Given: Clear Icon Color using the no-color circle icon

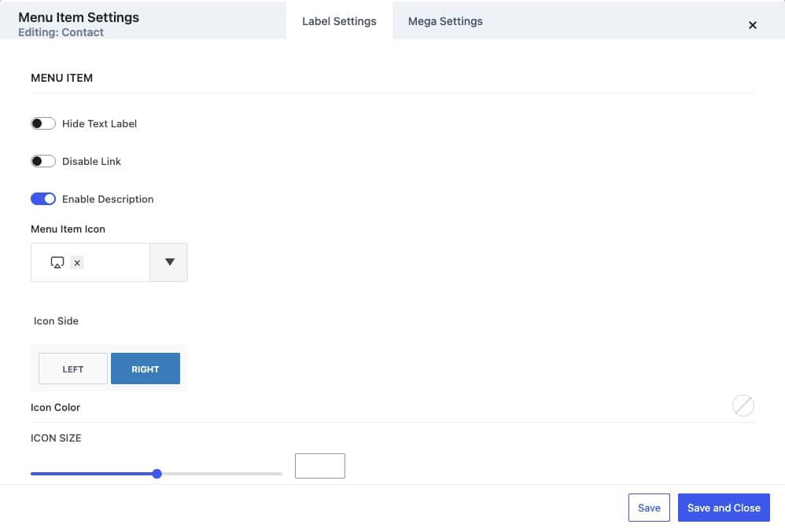Looking at the screenshot, I should (743, 405).
